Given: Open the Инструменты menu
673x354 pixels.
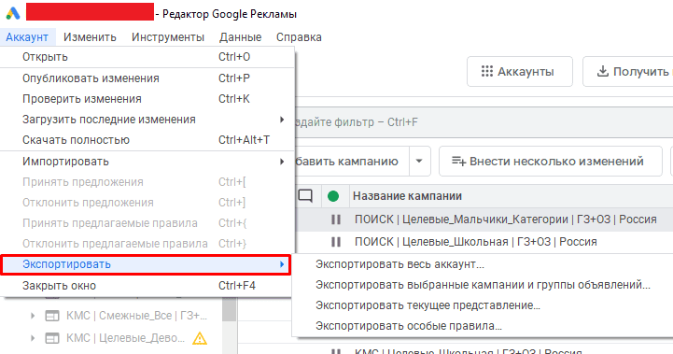Looking at the screenshot, I should [168, 37].
